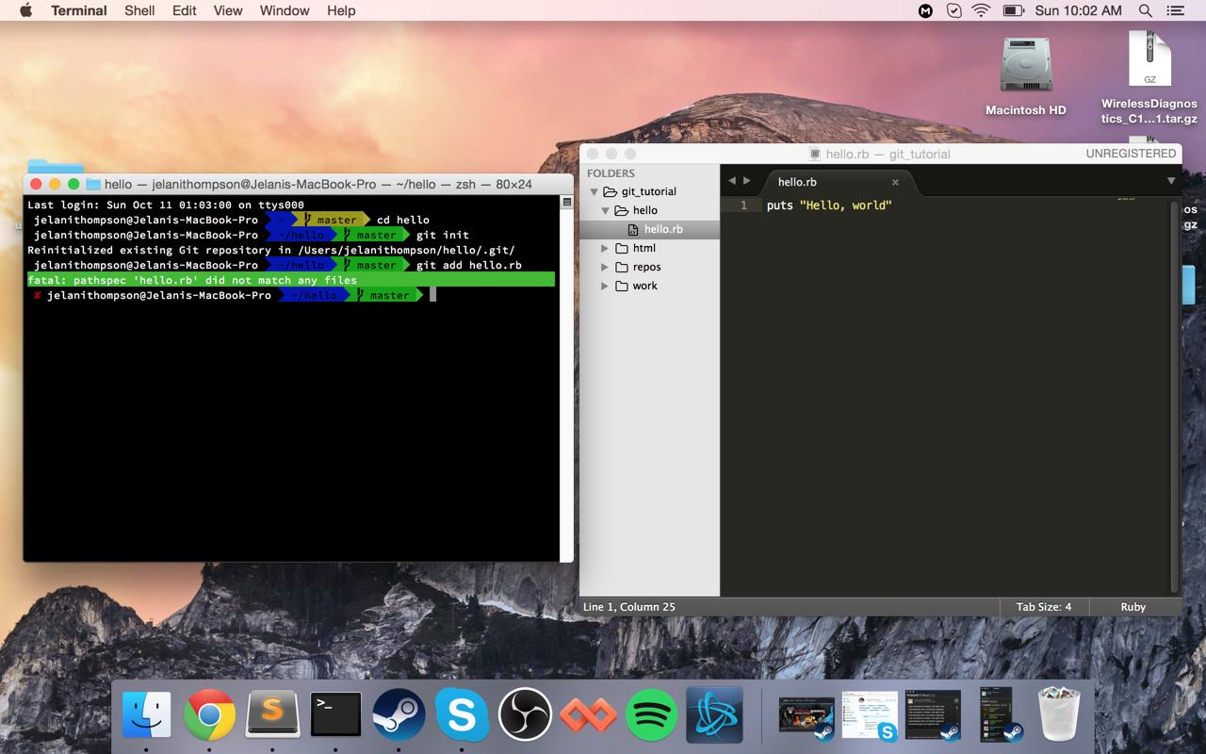Open Google Chrome from the Dock
The height and width of the screenshot is (754, 1206).
click(x=209, y=714)
